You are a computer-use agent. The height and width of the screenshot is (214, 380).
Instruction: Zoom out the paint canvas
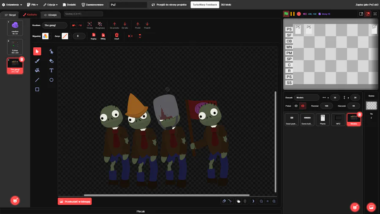[261, 201]
